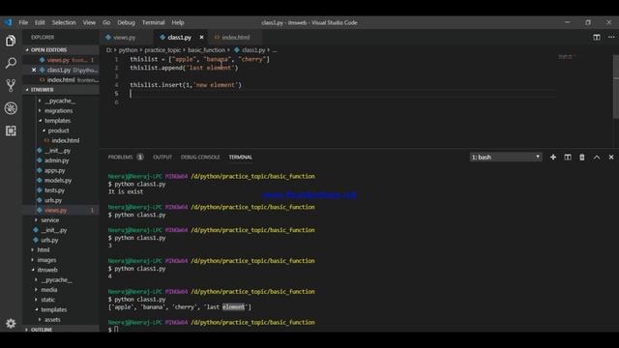Close the class1.py editor tab
Viewport: 619px width, 348px height.
(x=201, y=37)
